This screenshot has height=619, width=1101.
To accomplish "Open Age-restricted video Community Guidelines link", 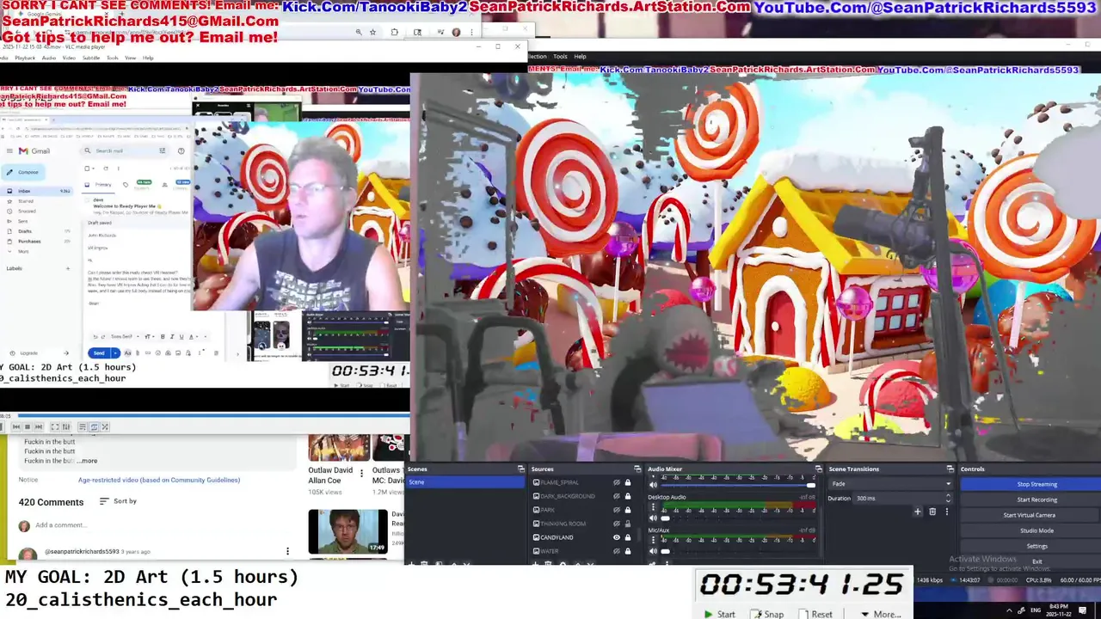I will tap(159, 480).
